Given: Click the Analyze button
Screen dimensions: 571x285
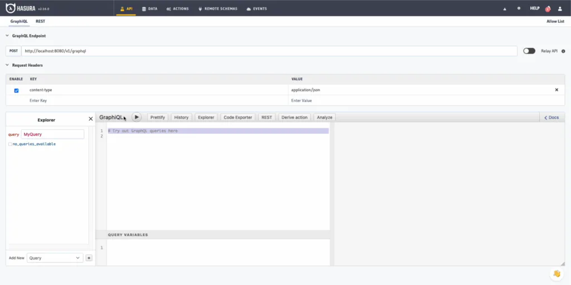Looking at the screenshot, I should tap(325, 117).
